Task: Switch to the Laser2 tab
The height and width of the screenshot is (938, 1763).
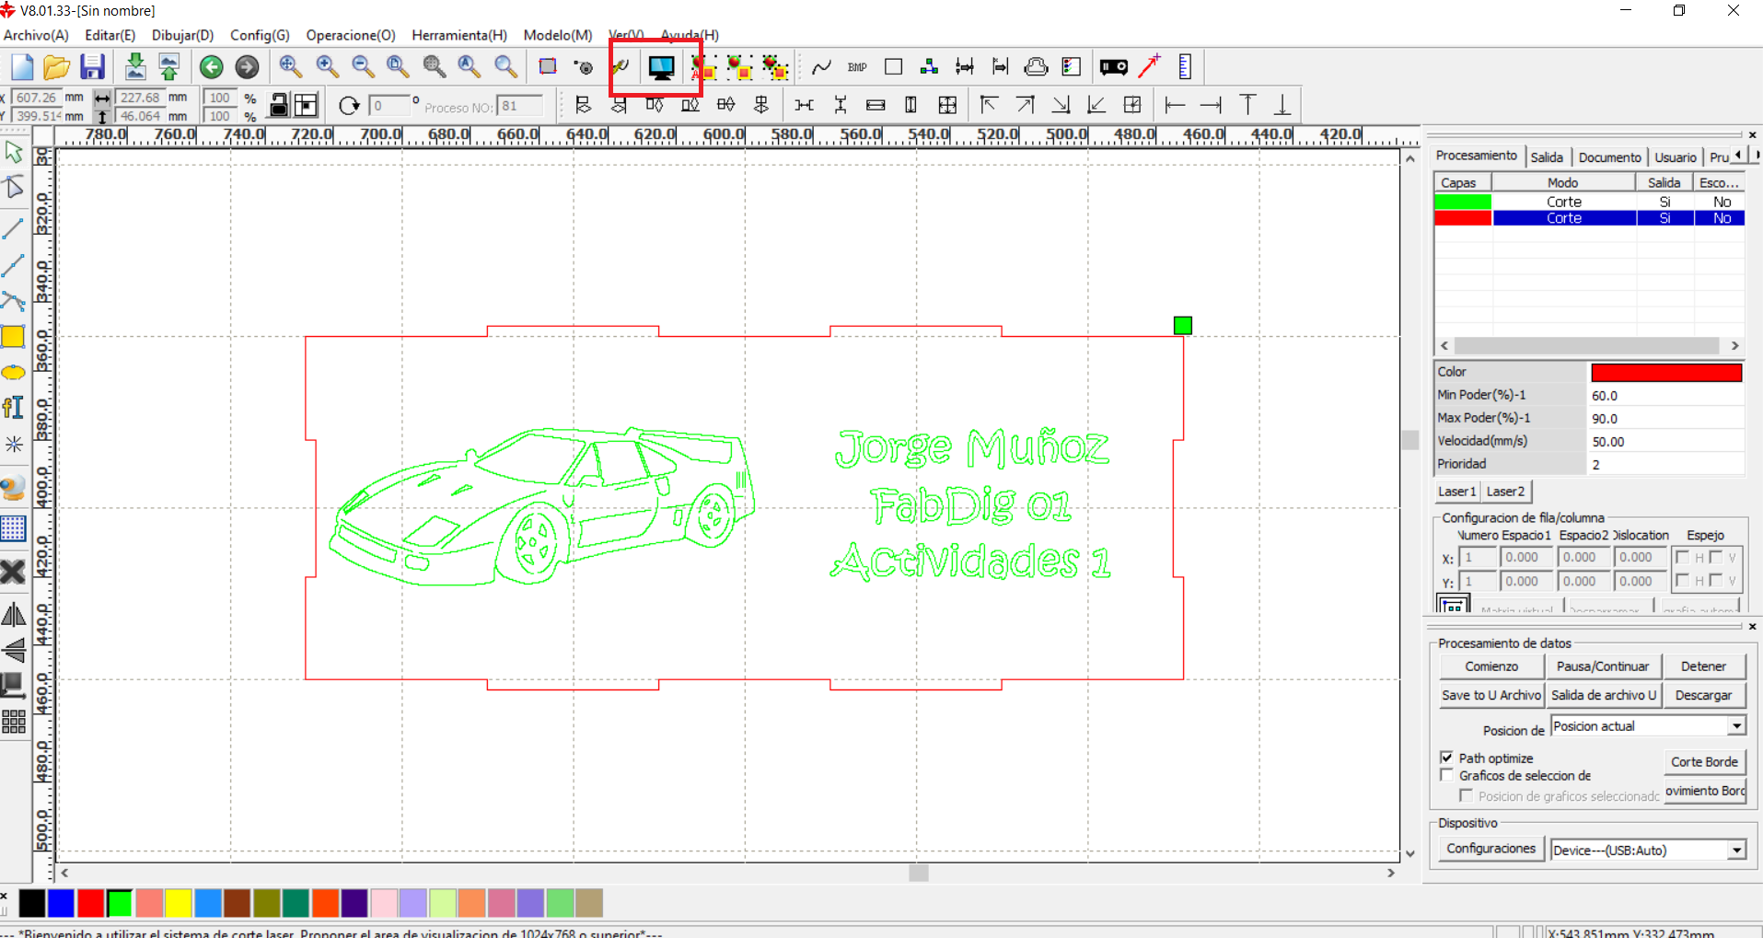Action: click(1505, 492)
